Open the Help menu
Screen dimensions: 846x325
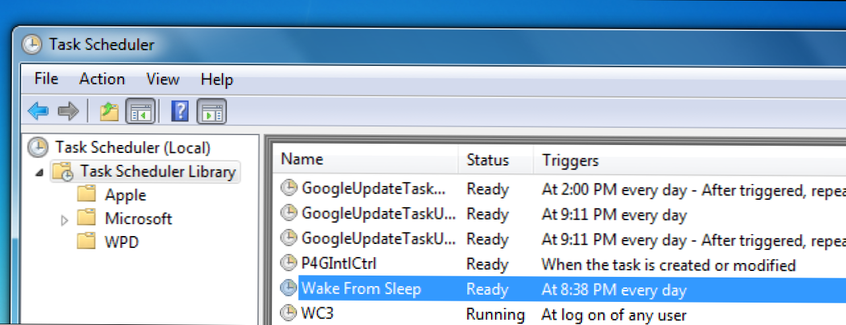click(217, 80)
